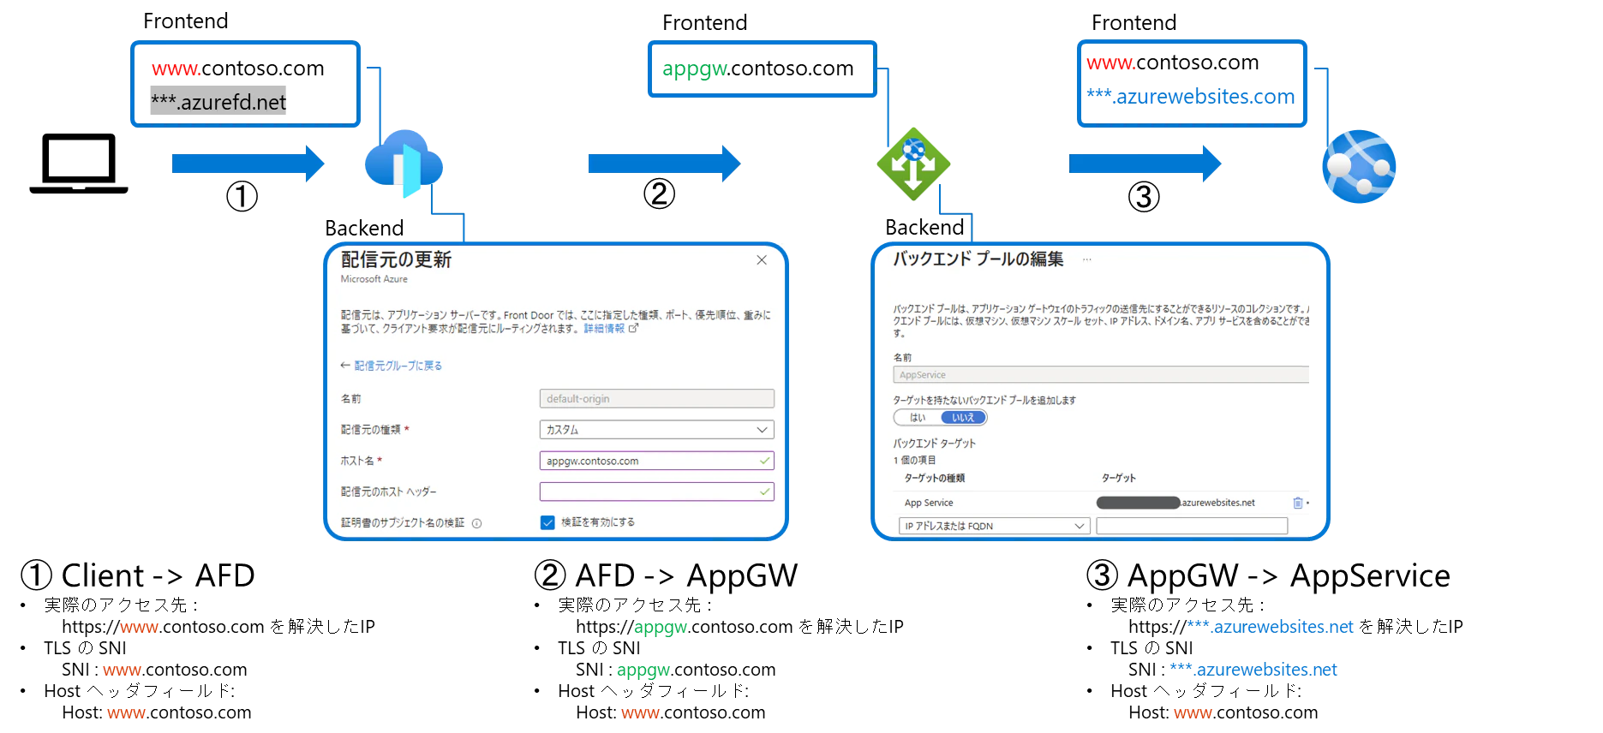Click the Application Gateway icon

(x=913, y=164)
